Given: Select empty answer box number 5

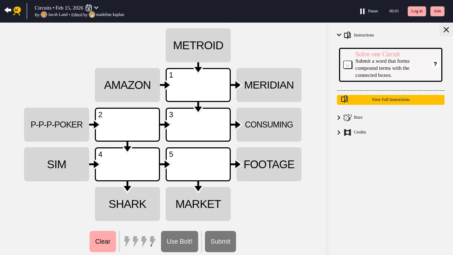Looking at the screenshot, I should coord(198,164).
